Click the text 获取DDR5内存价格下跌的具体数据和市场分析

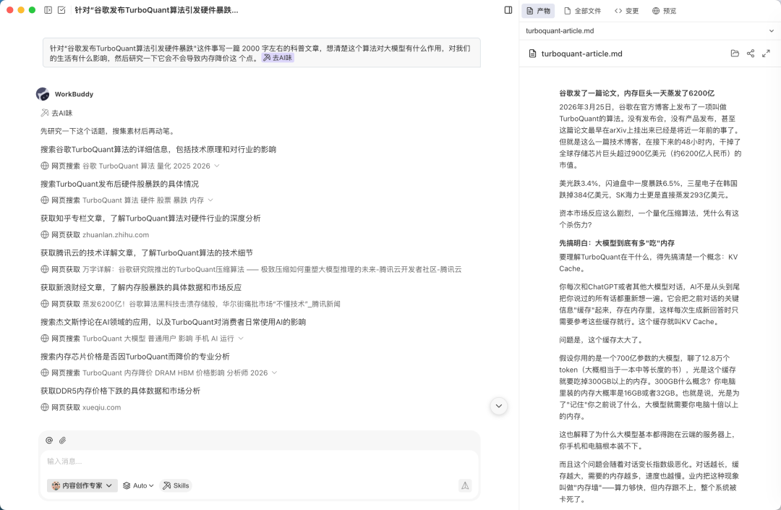point(120,391)
